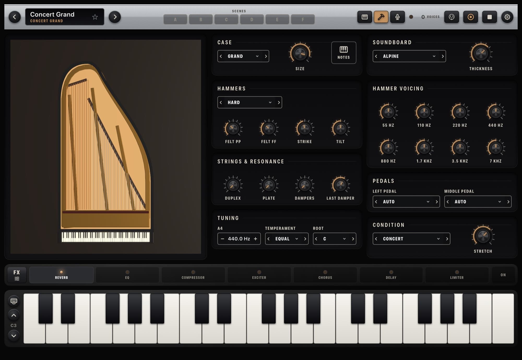Screen dimensions: 522x360
Task: Increase A4 tuning with plus button
Action: (x=256, y=239)
